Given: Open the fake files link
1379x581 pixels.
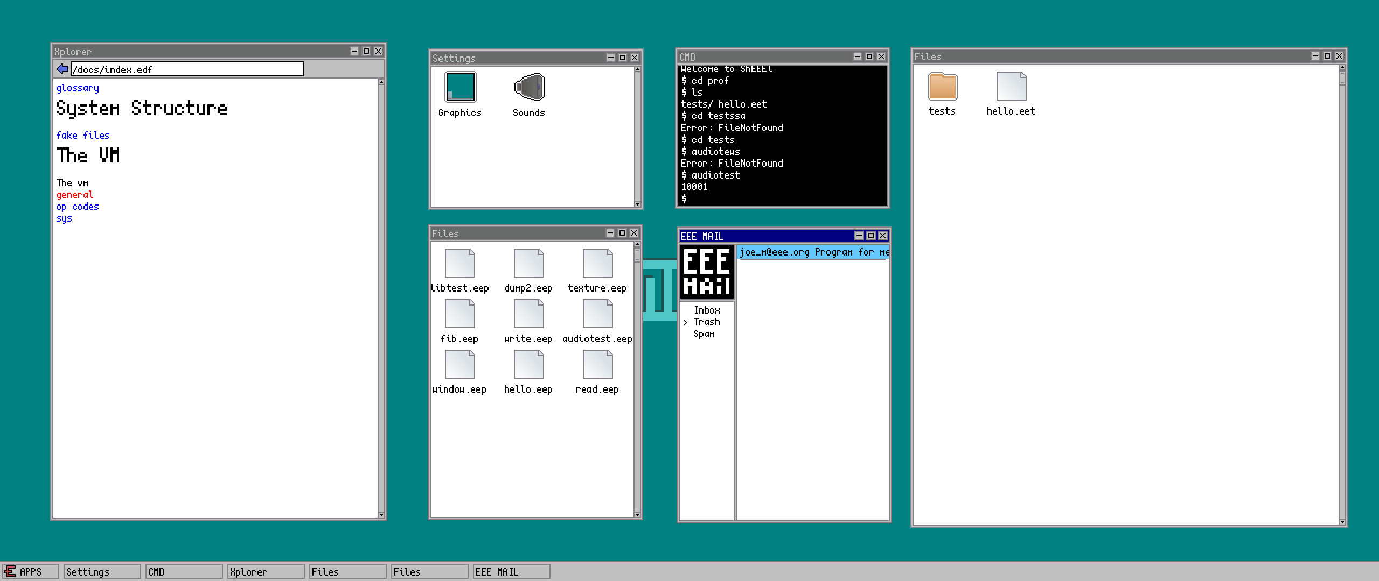Looking at the screenshot, I should (83, 135).
